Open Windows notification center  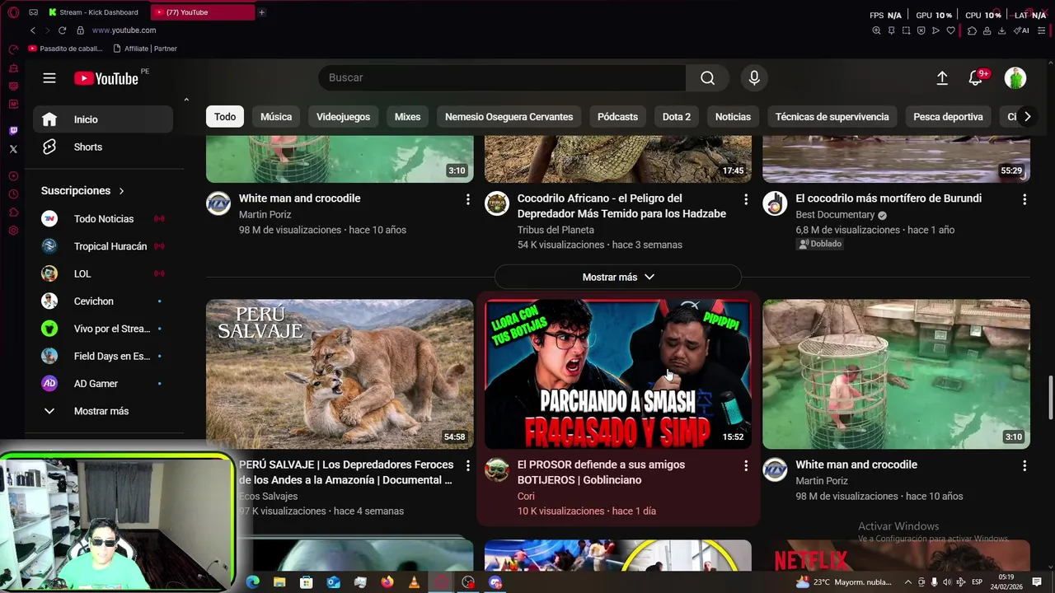pyautogui.click(x=1037, y=582)
